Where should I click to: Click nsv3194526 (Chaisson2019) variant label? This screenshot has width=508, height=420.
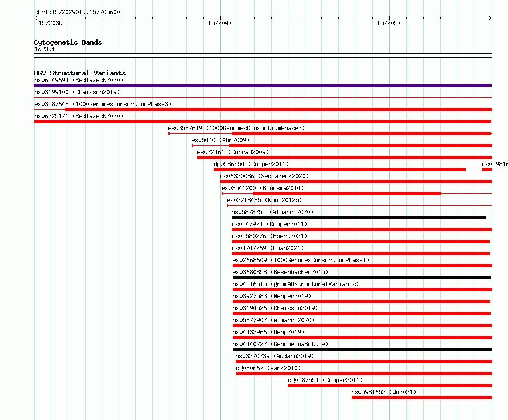click(x=275, y=308)
